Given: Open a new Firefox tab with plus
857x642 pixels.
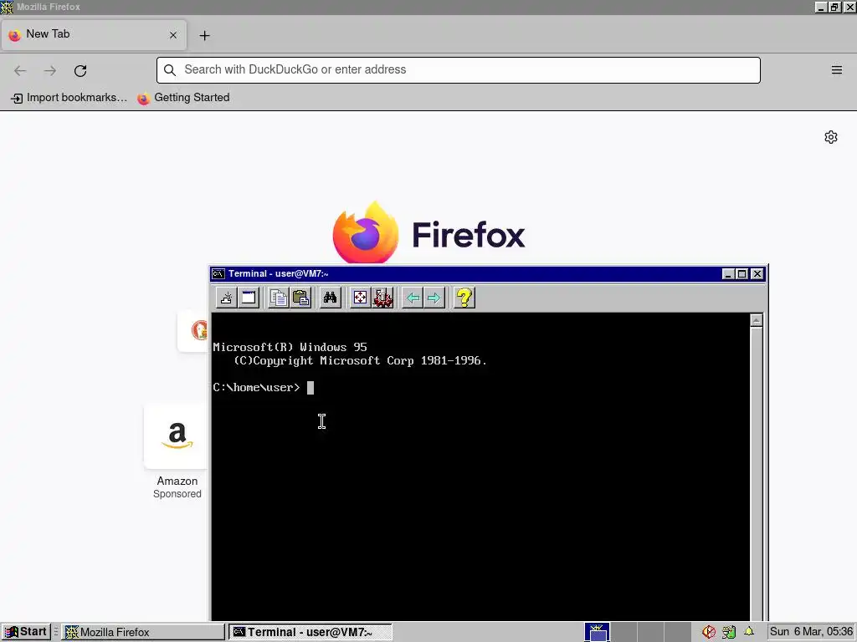Looking at the screenshot, I should point(204,35).
